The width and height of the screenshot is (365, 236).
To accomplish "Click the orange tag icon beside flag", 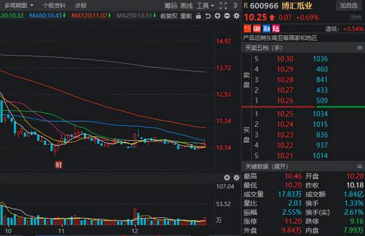I will point(257,29).
